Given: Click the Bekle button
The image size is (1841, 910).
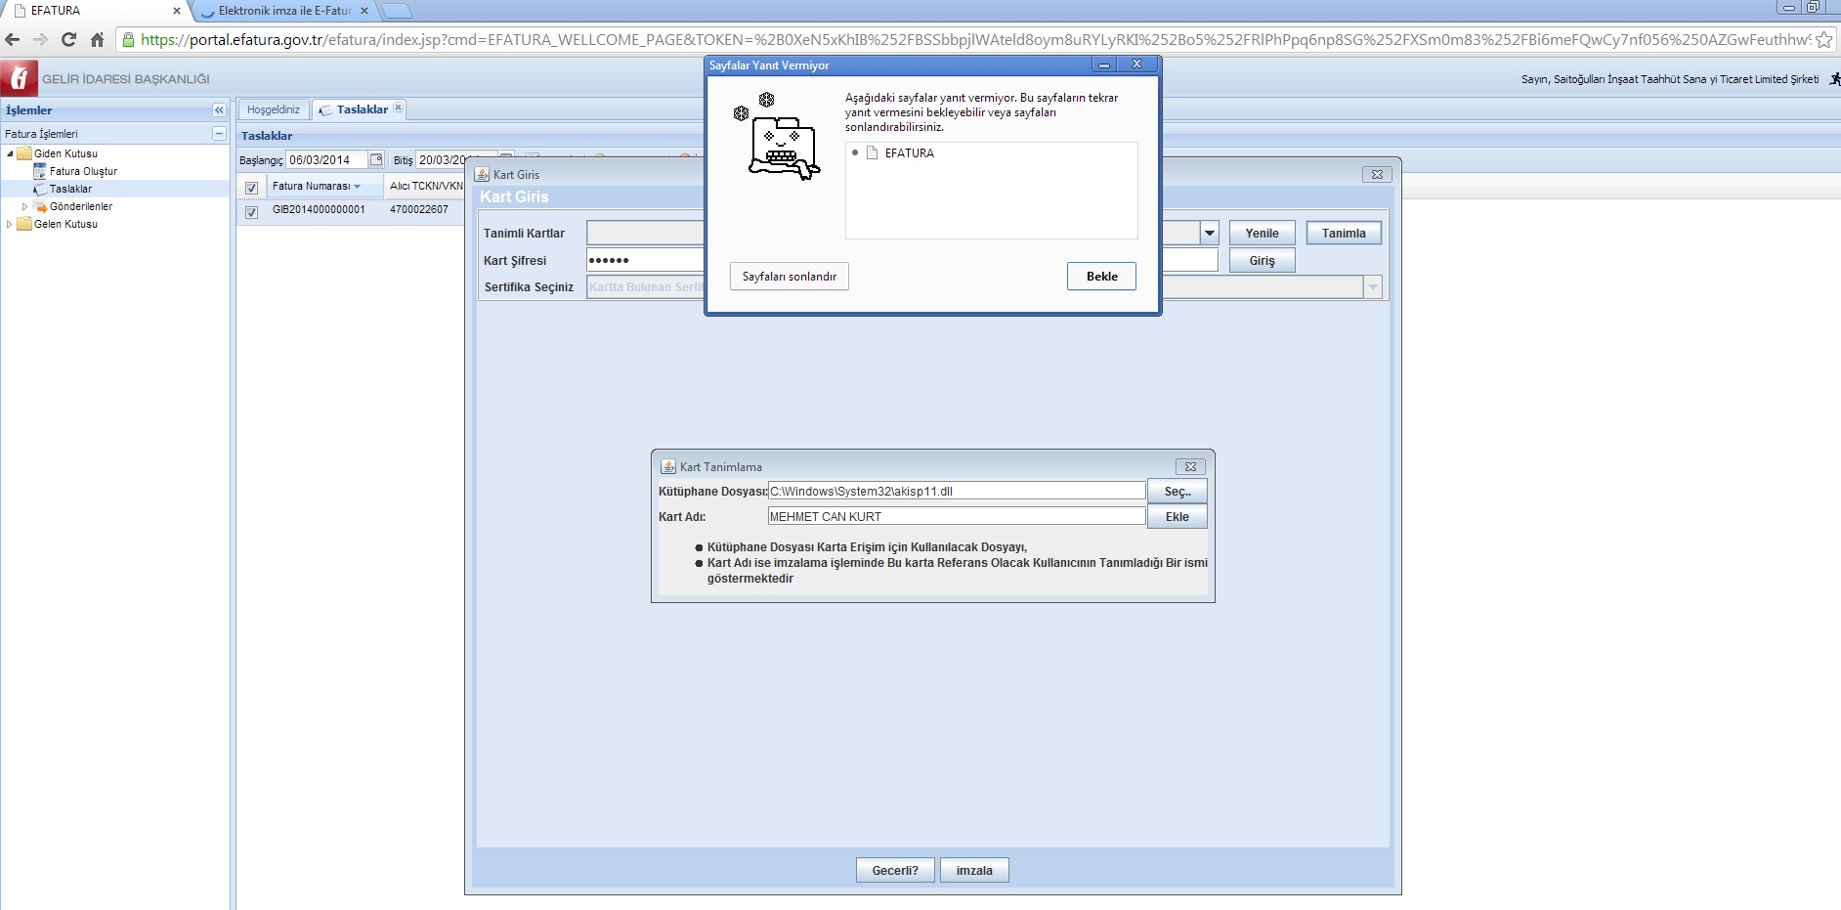Looking at the screenshot, I should point(1101,277).
